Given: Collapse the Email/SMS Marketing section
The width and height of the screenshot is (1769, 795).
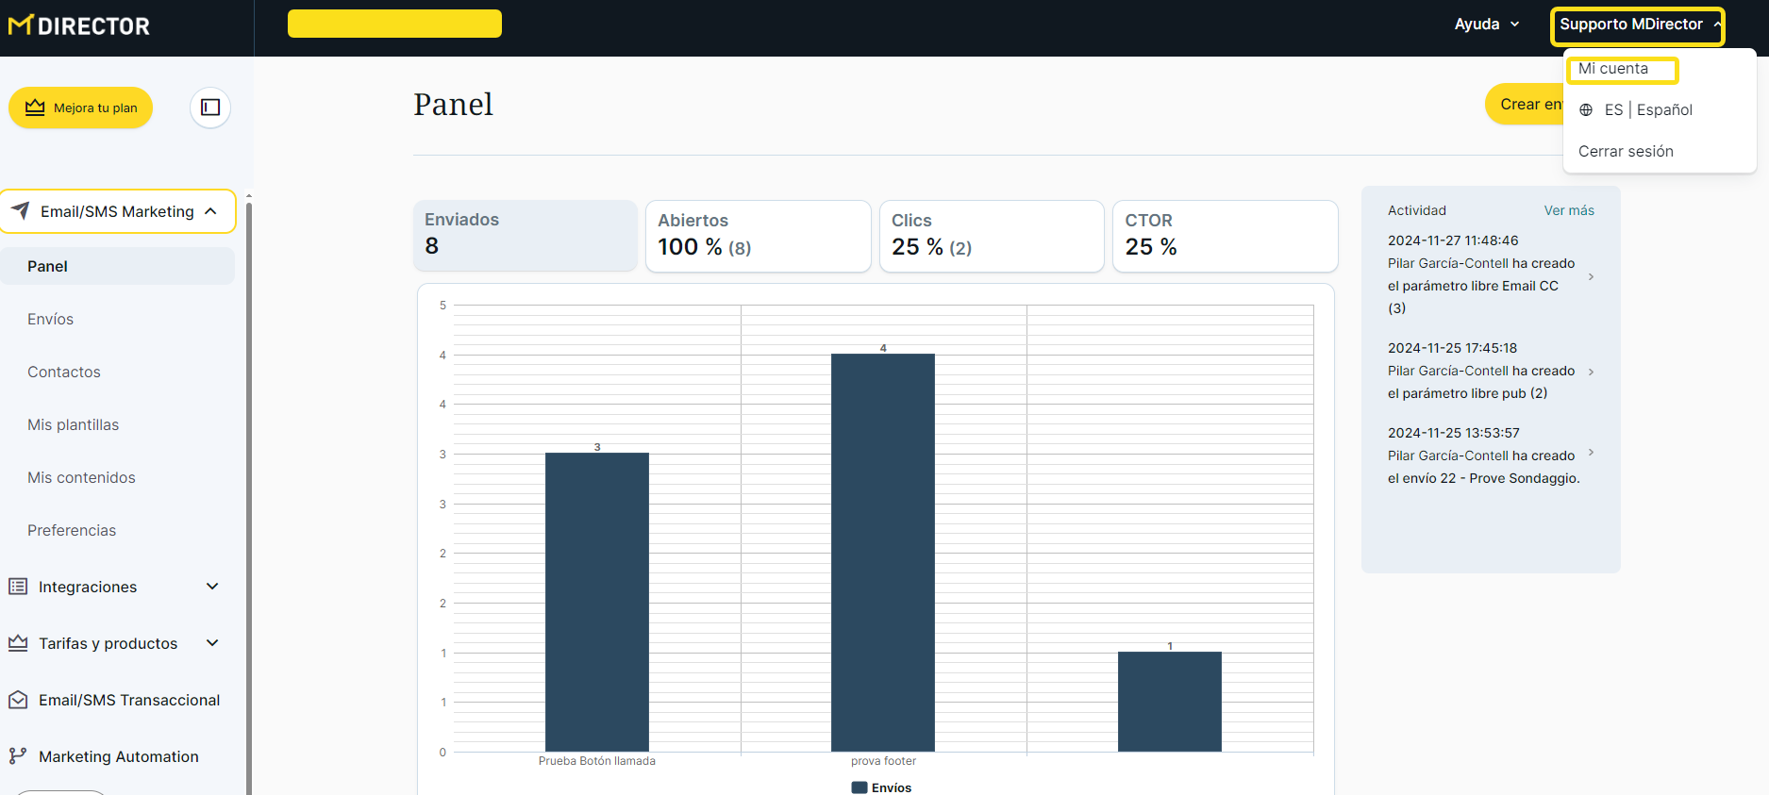Looking at the screenshot, I should tap(211, 211).
